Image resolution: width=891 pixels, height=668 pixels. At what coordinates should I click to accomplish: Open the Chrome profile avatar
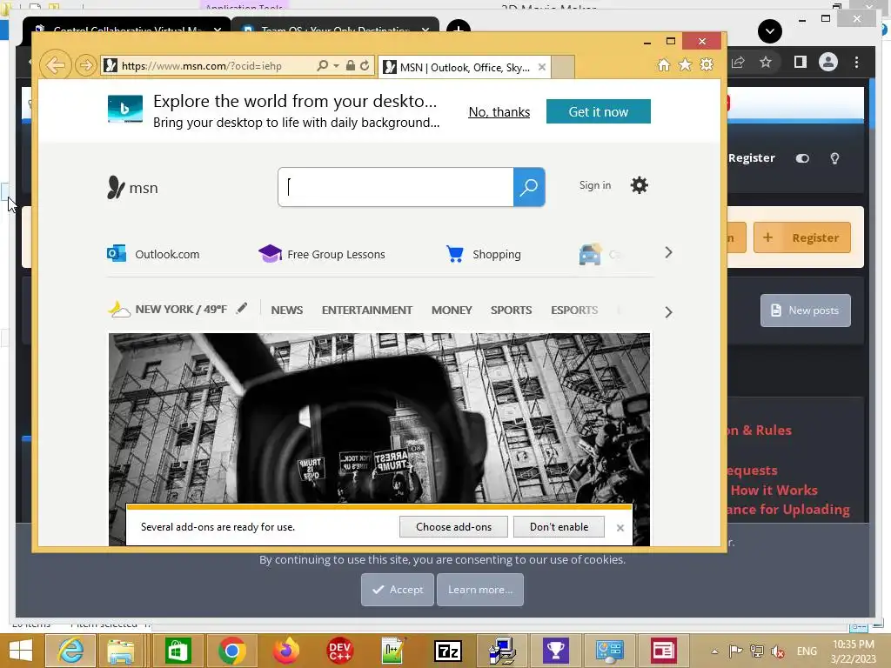pyautogui.click(x=828, y=62)
